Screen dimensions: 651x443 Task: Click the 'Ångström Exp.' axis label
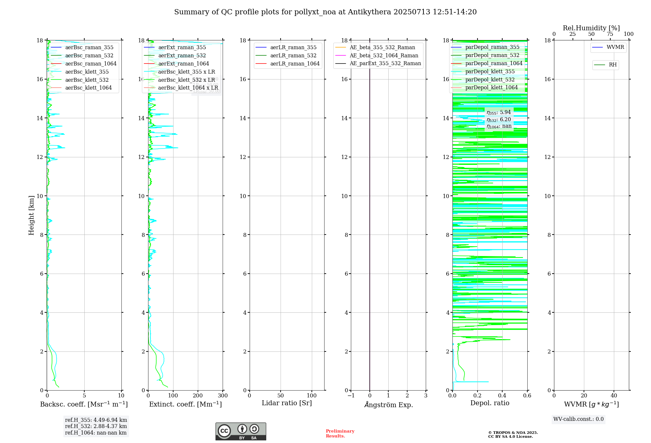[388, 405]
